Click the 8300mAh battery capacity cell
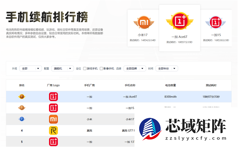Screen dimensions: 238x147 [171, 97]
